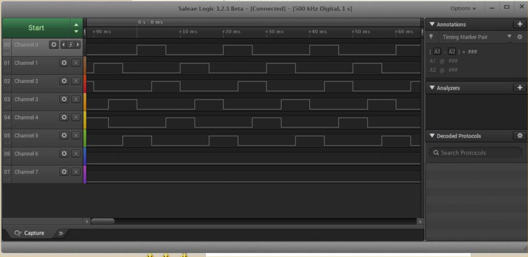Open settings gear for Channel 3
Image resolution: width=528 pixels, height=257 pixels.
tap(64, 99)
